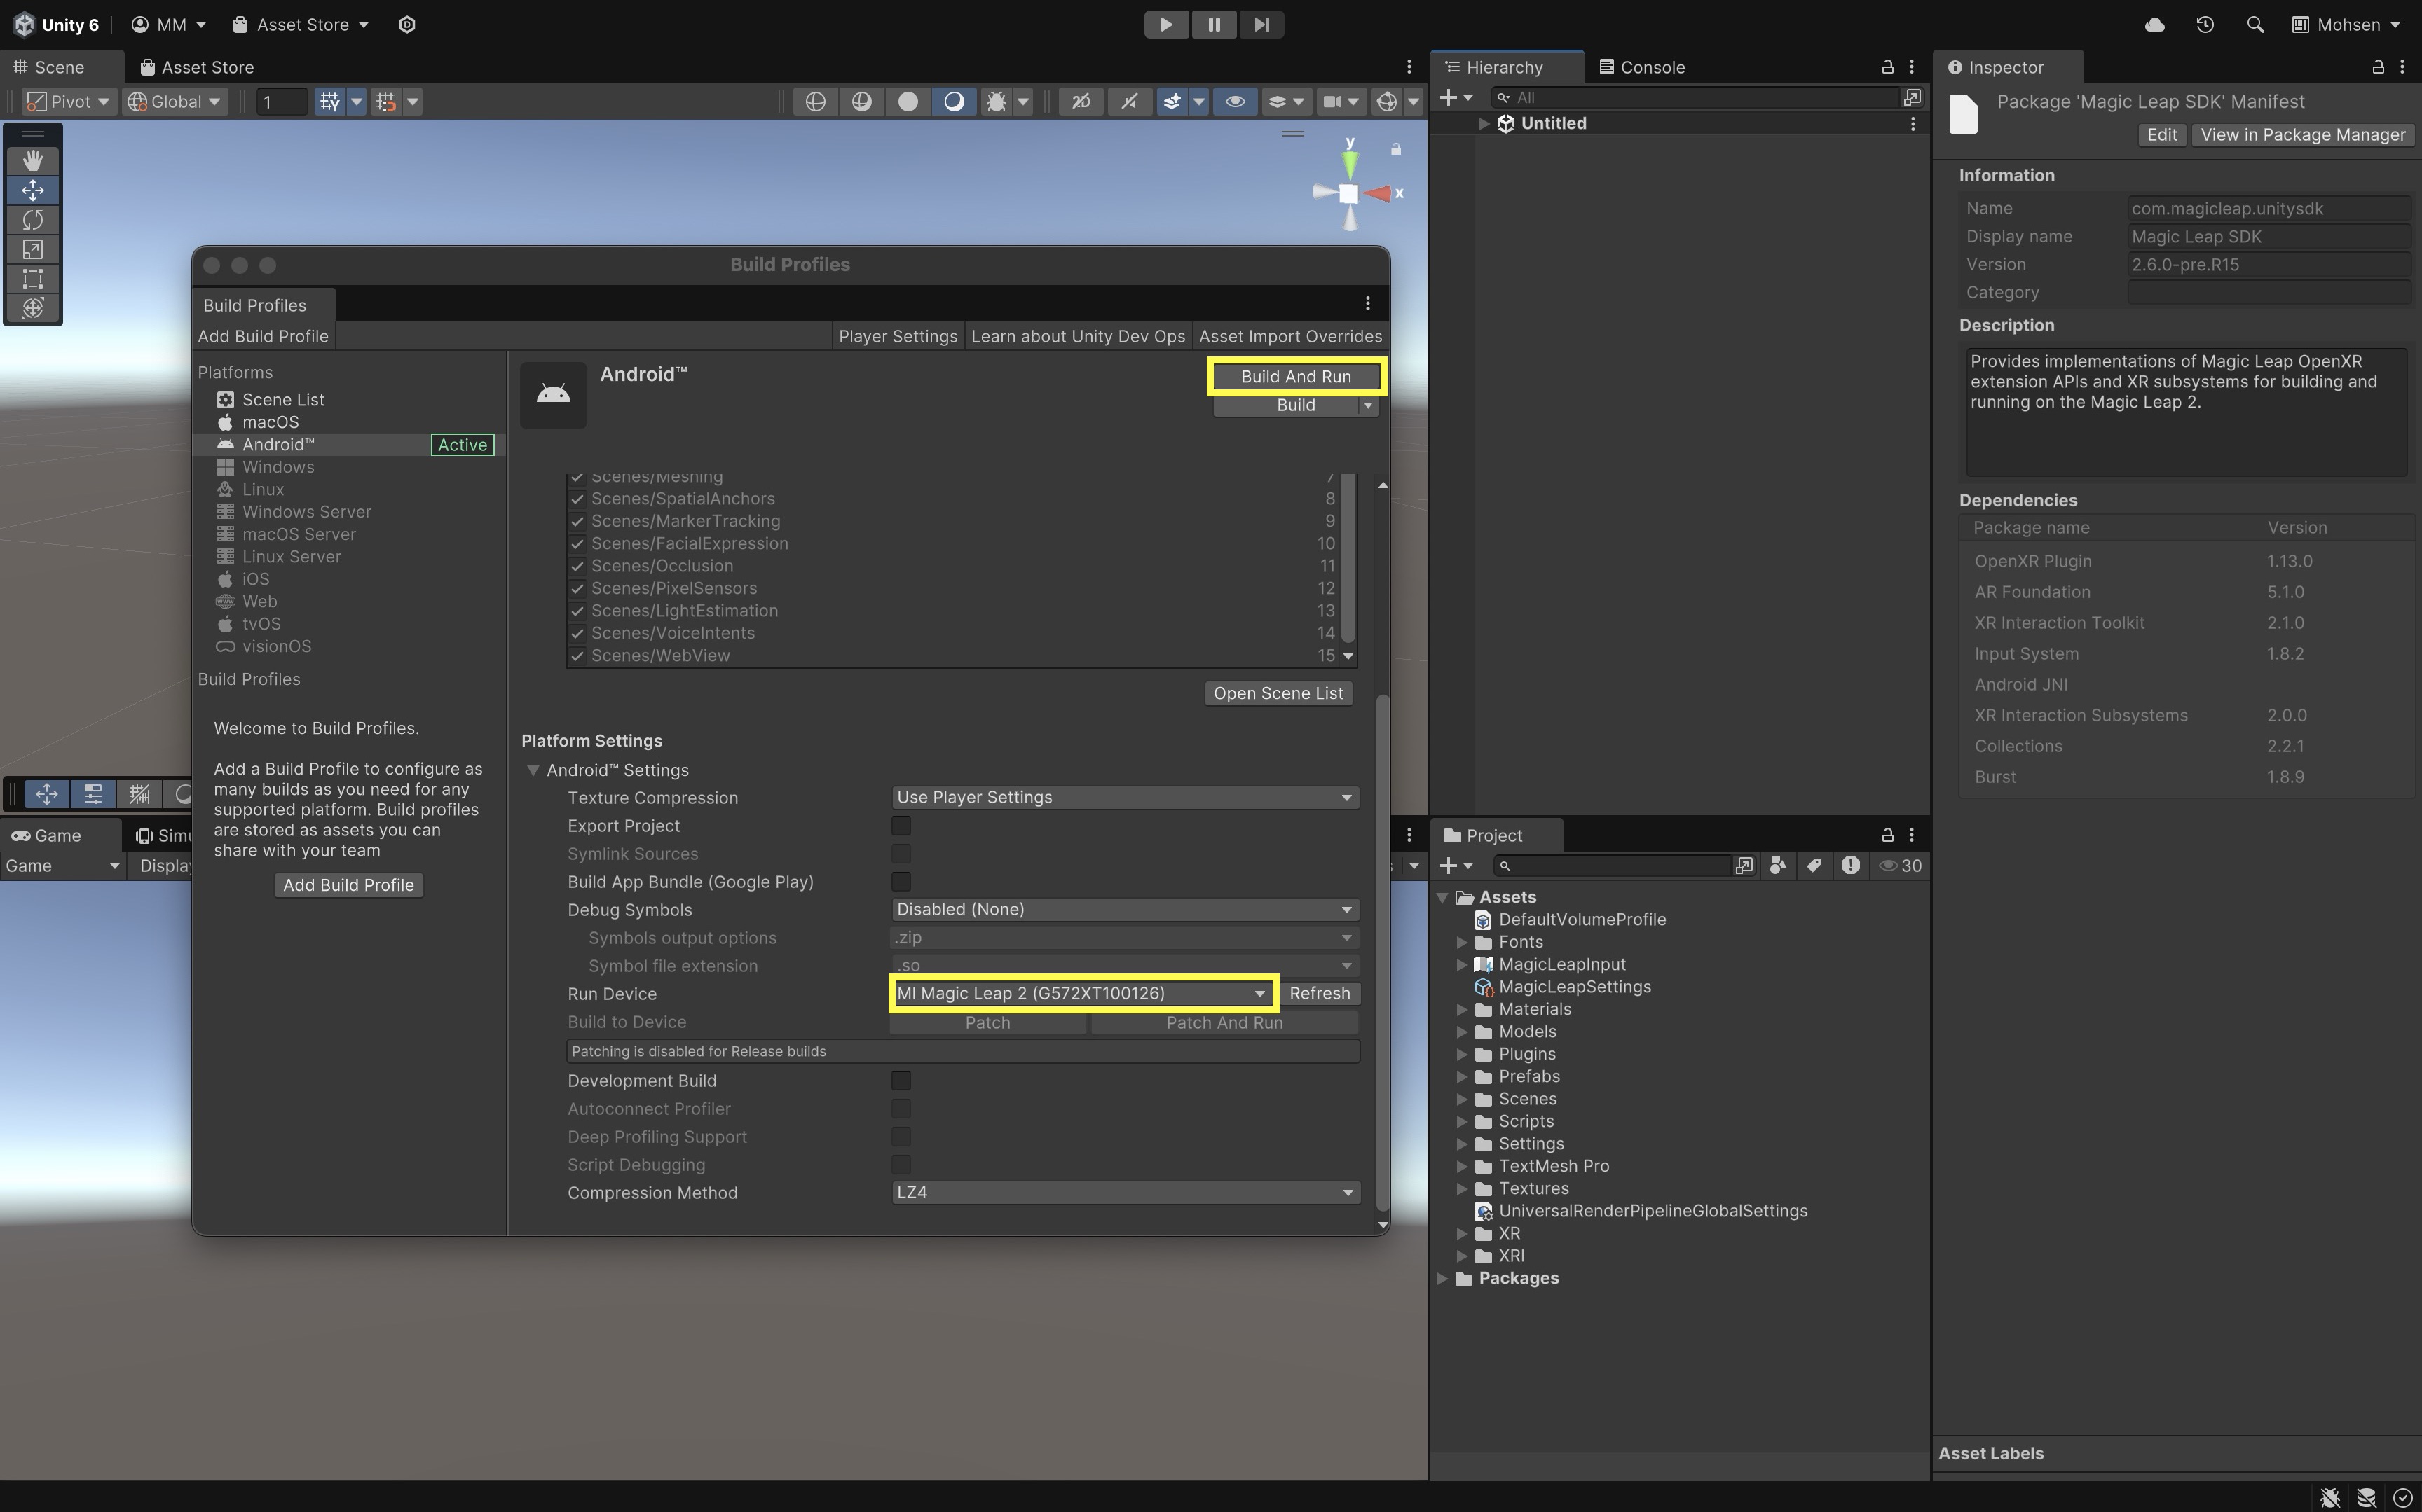Expand the Scenes folder in Project
Viewport: 2422px width, 1512px height.
pos(1462,1099)
